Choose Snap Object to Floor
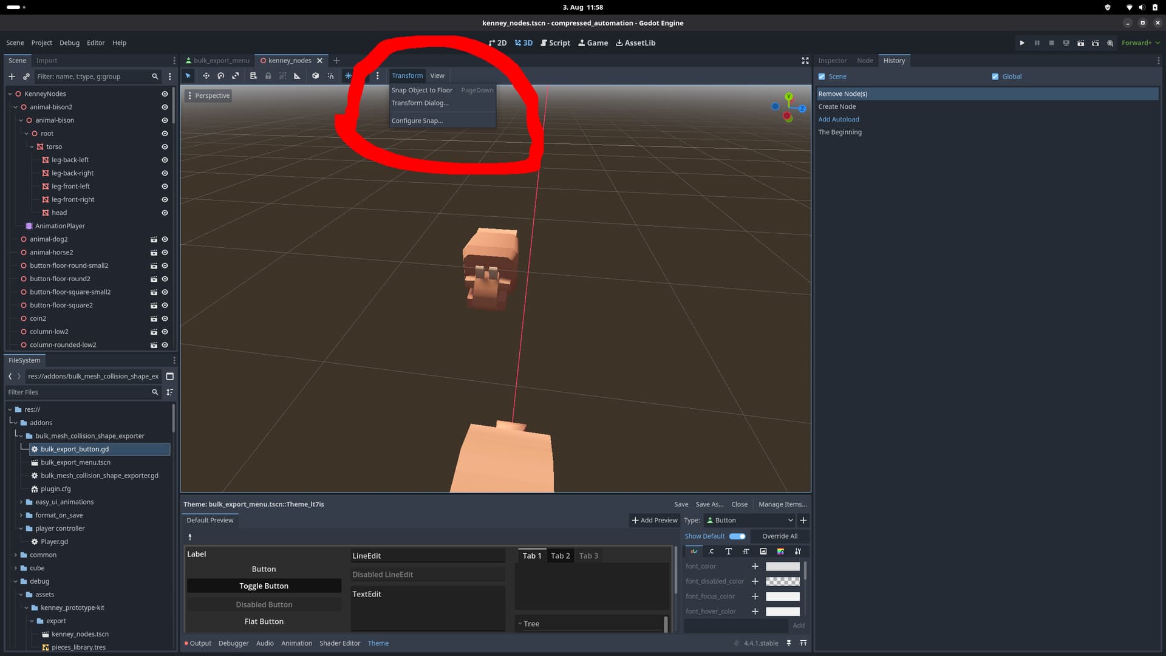1166x656 pixels. 421,90
